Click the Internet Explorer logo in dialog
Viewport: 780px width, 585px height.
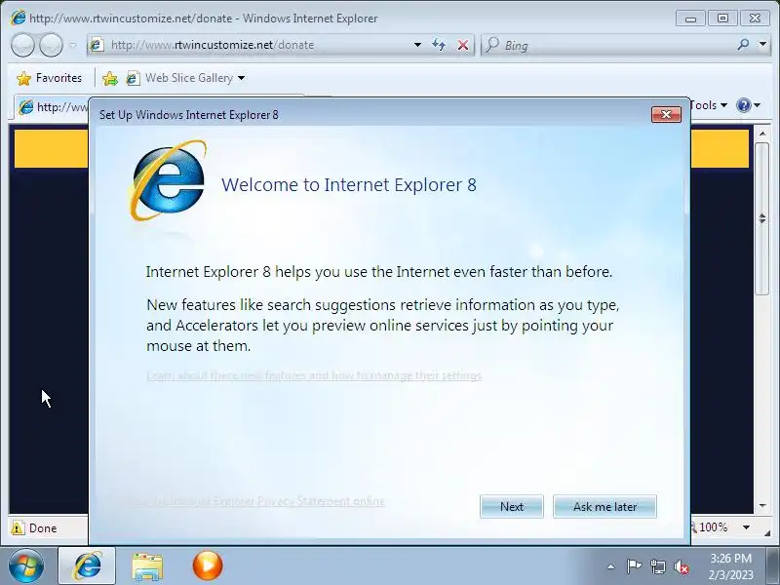[x=168, y=180]
